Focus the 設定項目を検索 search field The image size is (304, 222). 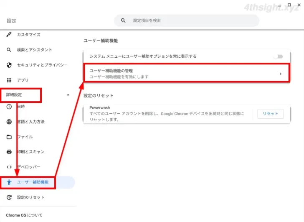(187, 20)
